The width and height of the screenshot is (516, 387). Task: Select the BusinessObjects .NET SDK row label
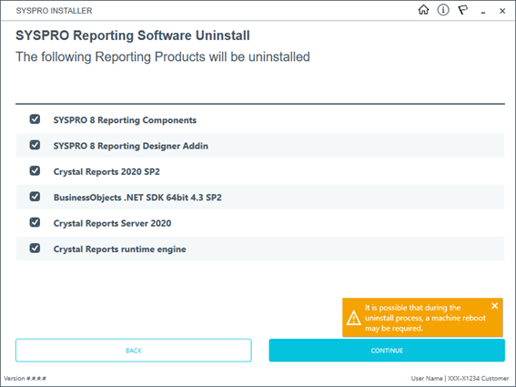click(x=137, y=198)
